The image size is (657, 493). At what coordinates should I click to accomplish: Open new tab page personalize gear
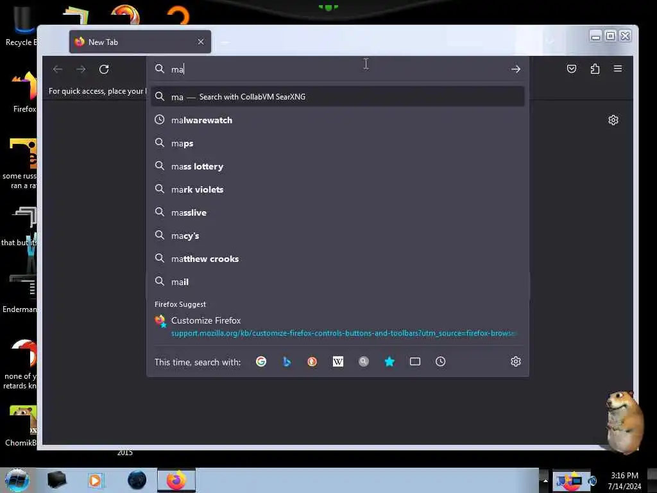point(613,120)
